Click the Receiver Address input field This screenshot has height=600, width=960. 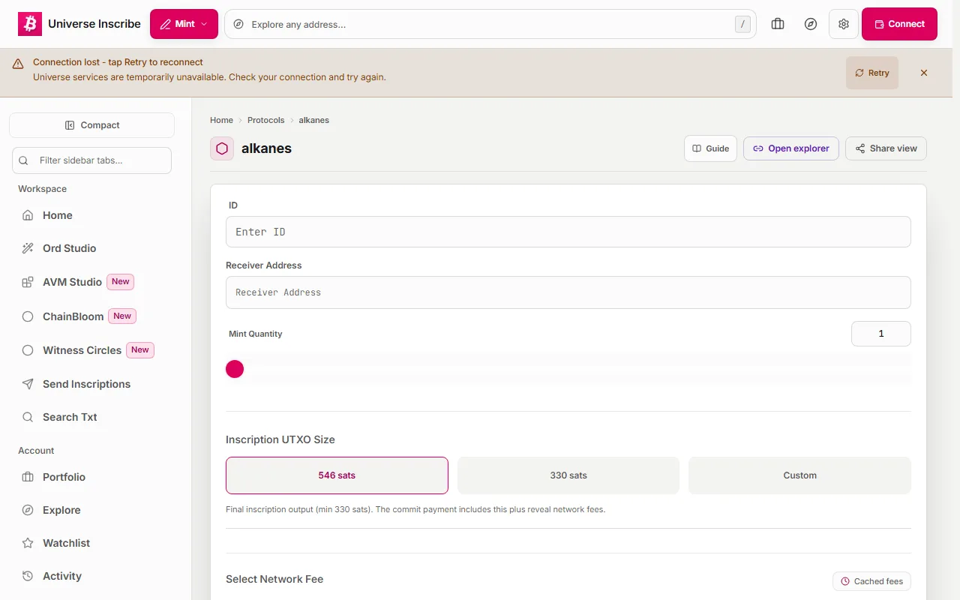[x=568, y=292]
